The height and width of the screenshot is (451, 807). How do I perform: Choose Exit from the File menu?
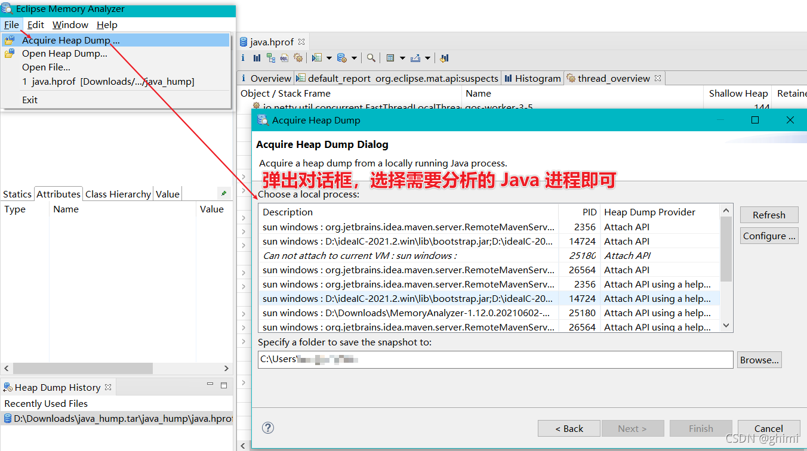click(x=116, y=100)
